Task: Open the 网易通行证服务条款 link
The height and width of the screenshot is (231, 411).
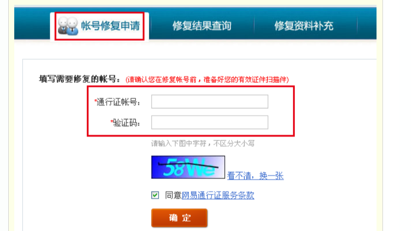Action: (x=218, y=195)
